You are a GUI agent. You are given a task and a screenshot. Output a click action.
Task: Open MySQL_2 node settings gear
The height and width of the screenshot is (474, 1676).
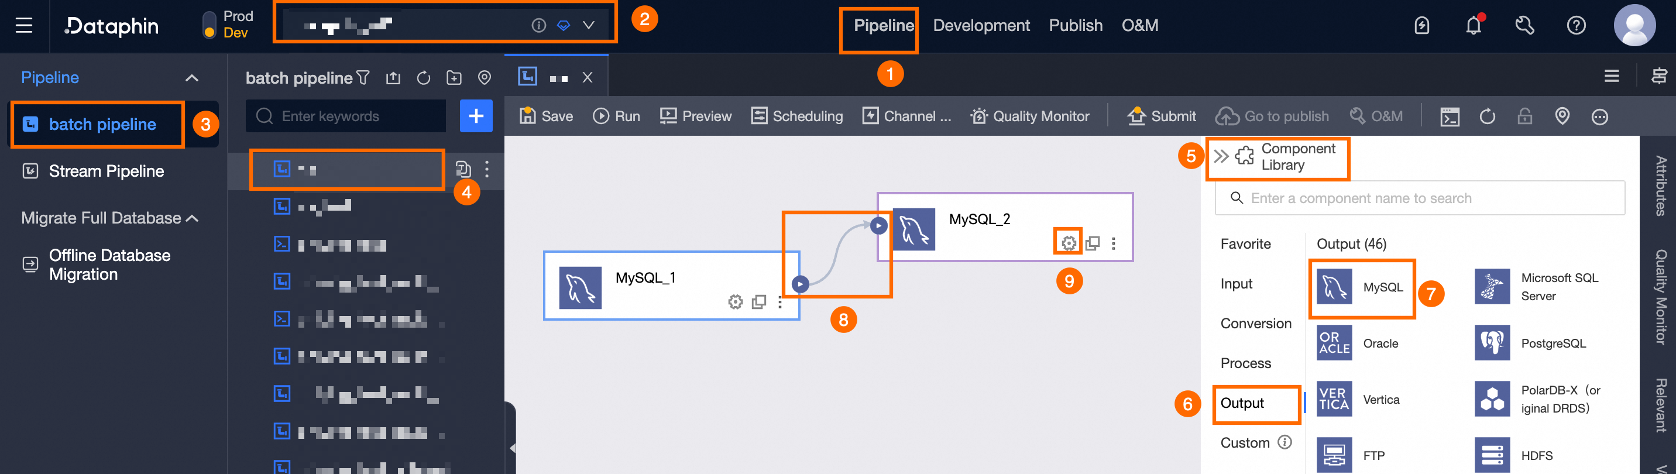tap(1069, 243)
